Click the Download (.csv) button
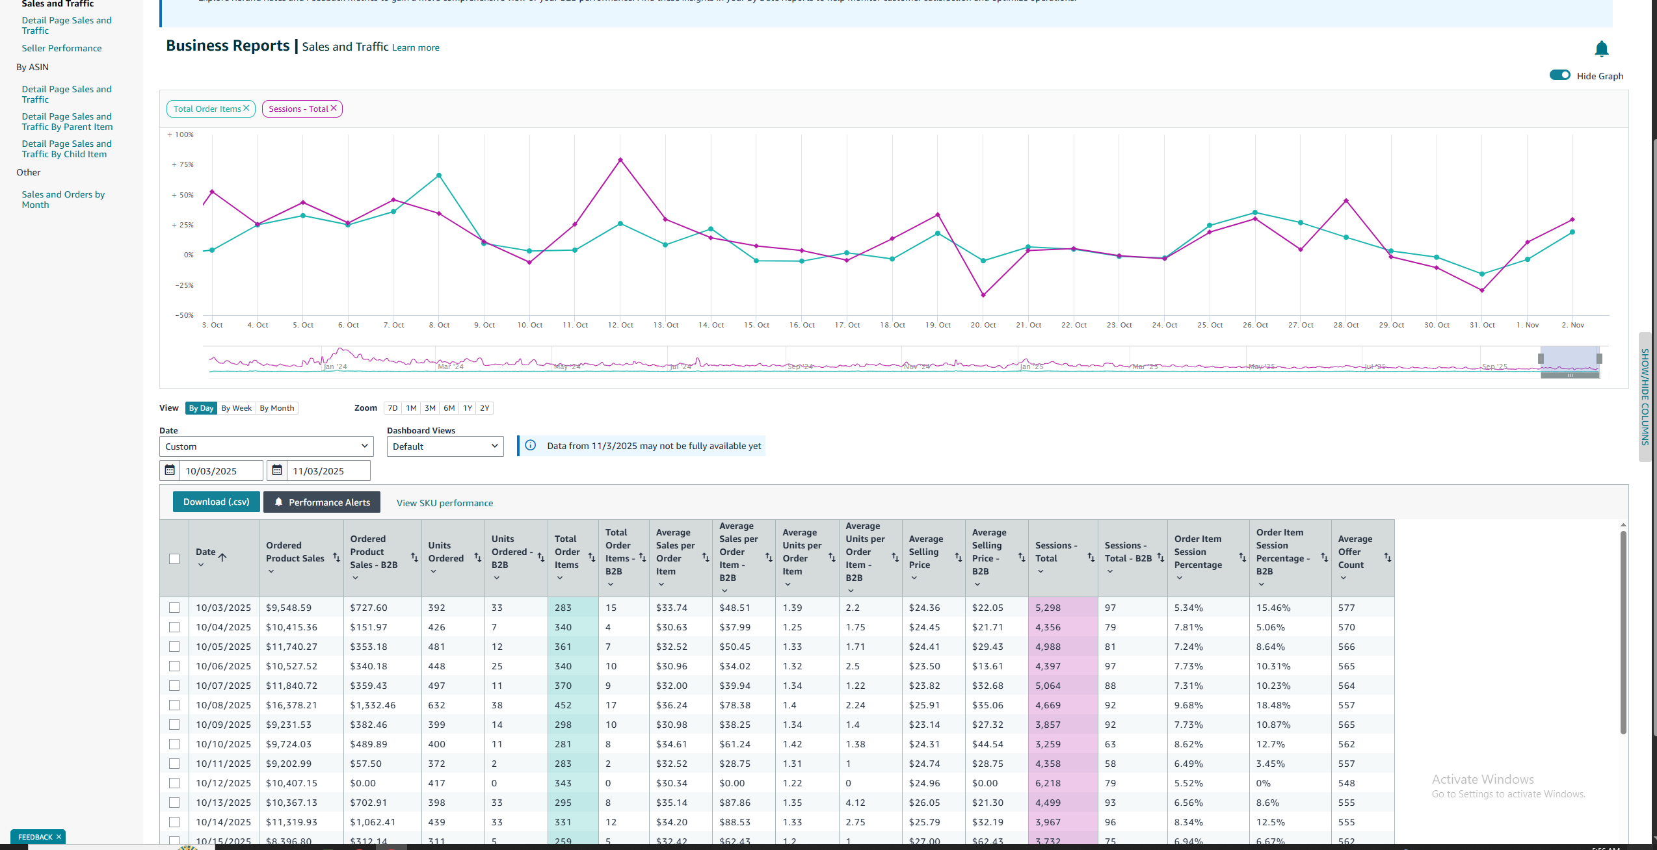The image size is (1657, 850). (x=216, y=502)
